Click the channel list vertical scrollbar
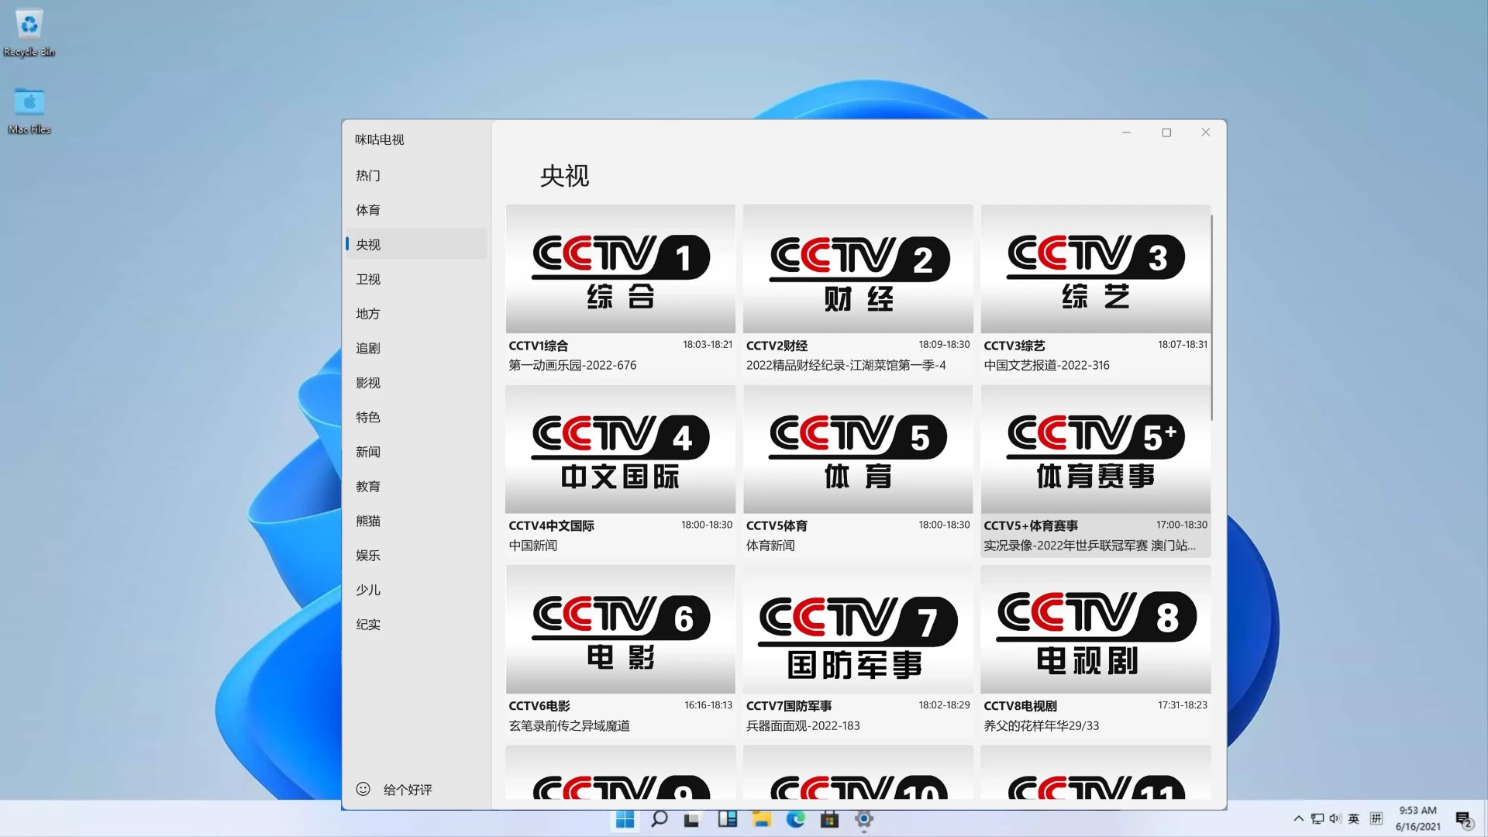The width and height of the screenshot is (1488, 837). 1211,318
